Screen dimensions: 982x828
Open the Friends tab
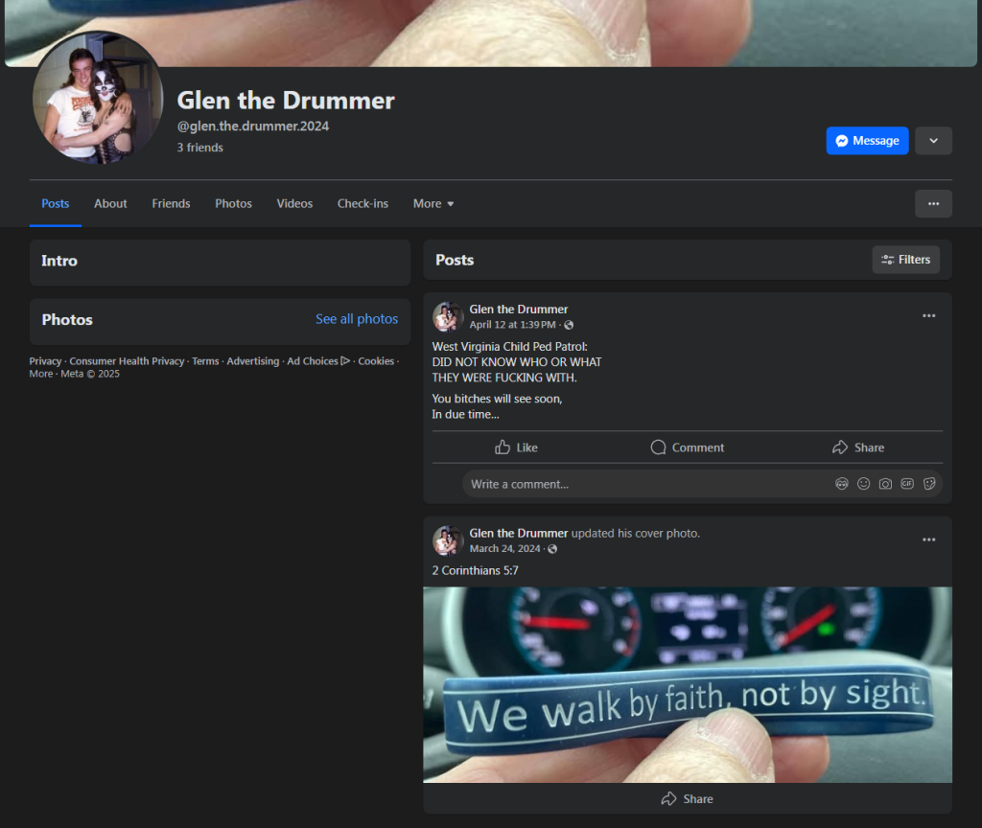(x=171, y=203)
